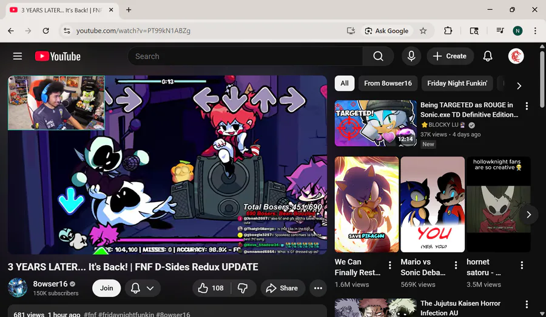Select the 3 YEARS LATER tab
546x317 pixels.
62,10
